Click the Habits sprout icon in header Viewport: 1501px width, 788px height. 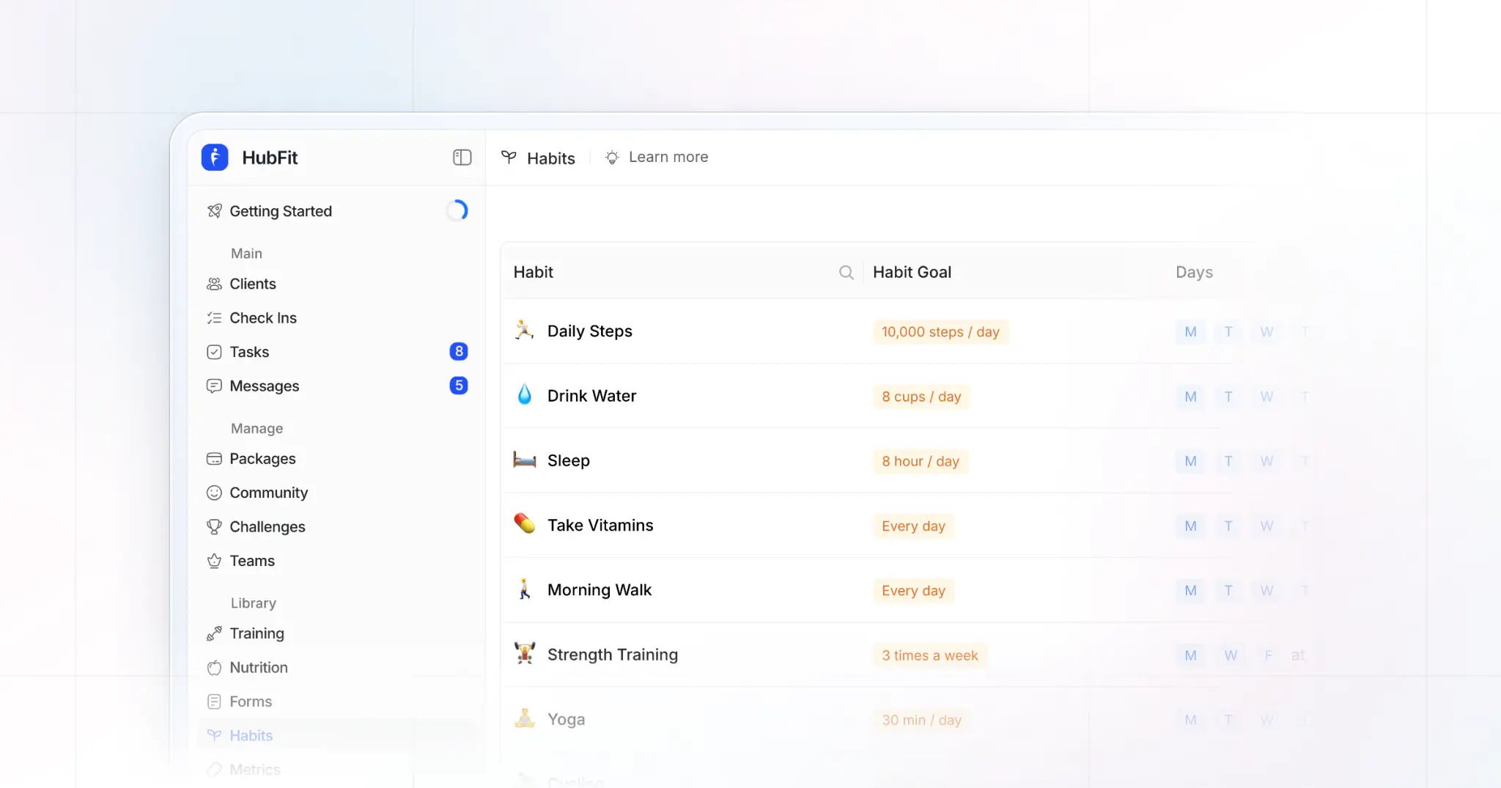[509, 157]
